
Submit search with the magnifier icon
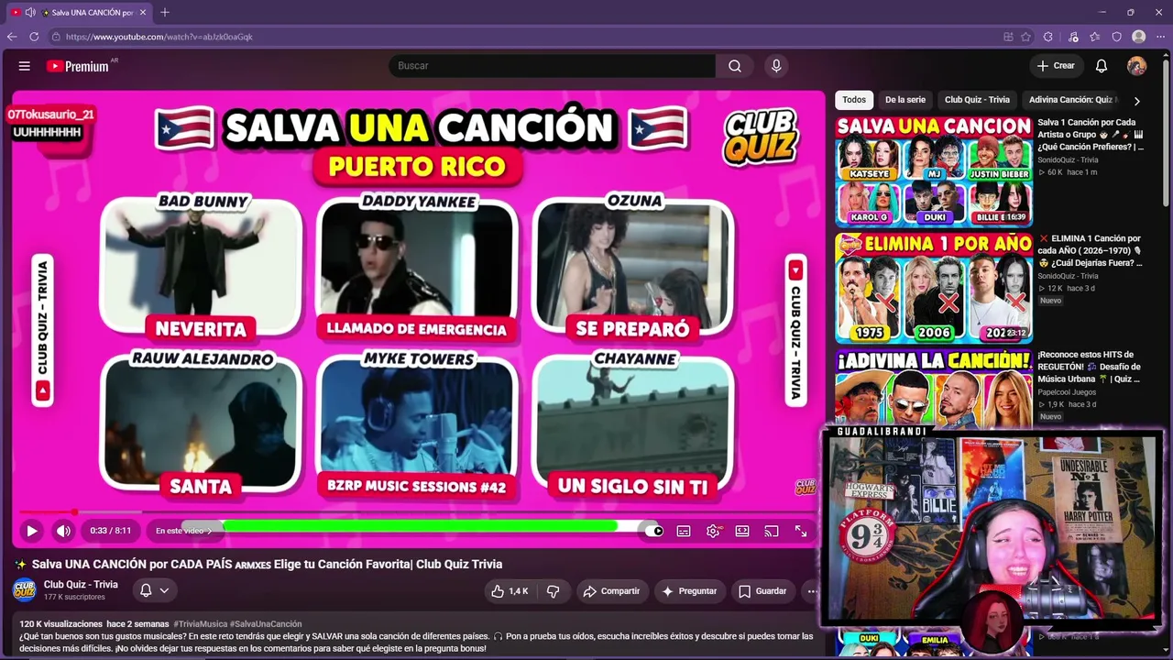(x=735, y=66)
